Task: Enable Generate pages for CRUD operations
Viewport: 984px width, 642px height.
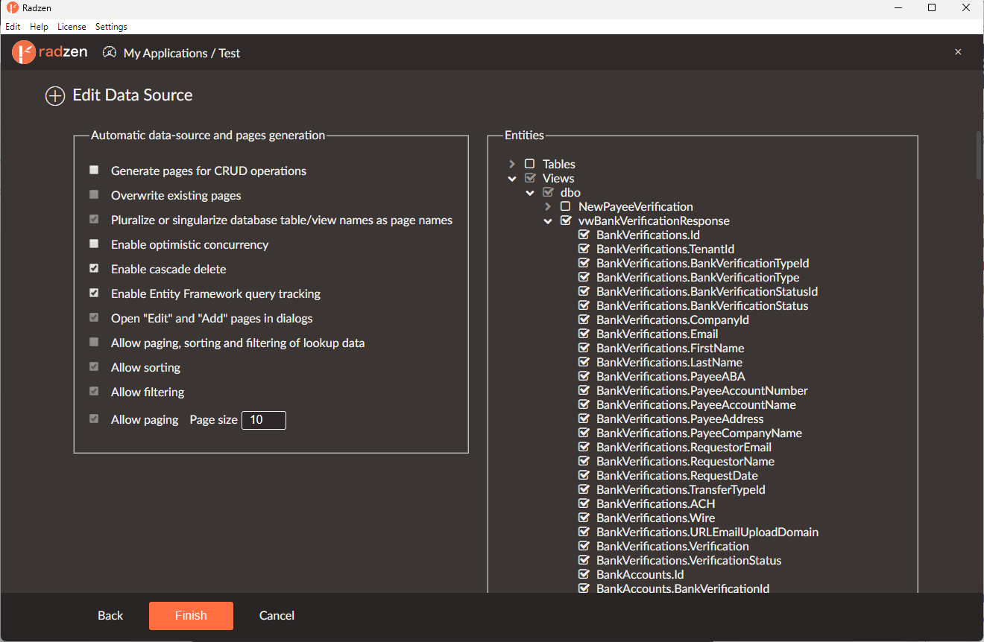Action: click(94, 171)
